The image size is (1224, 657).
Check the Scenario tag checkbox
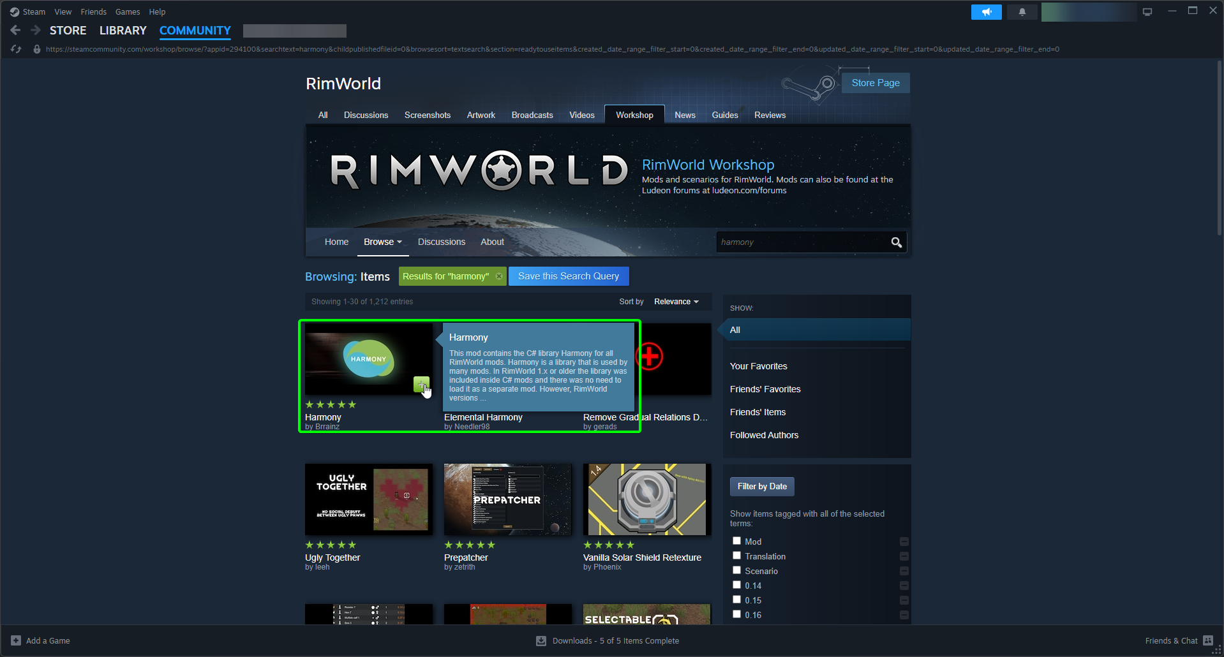pos(736,570)
